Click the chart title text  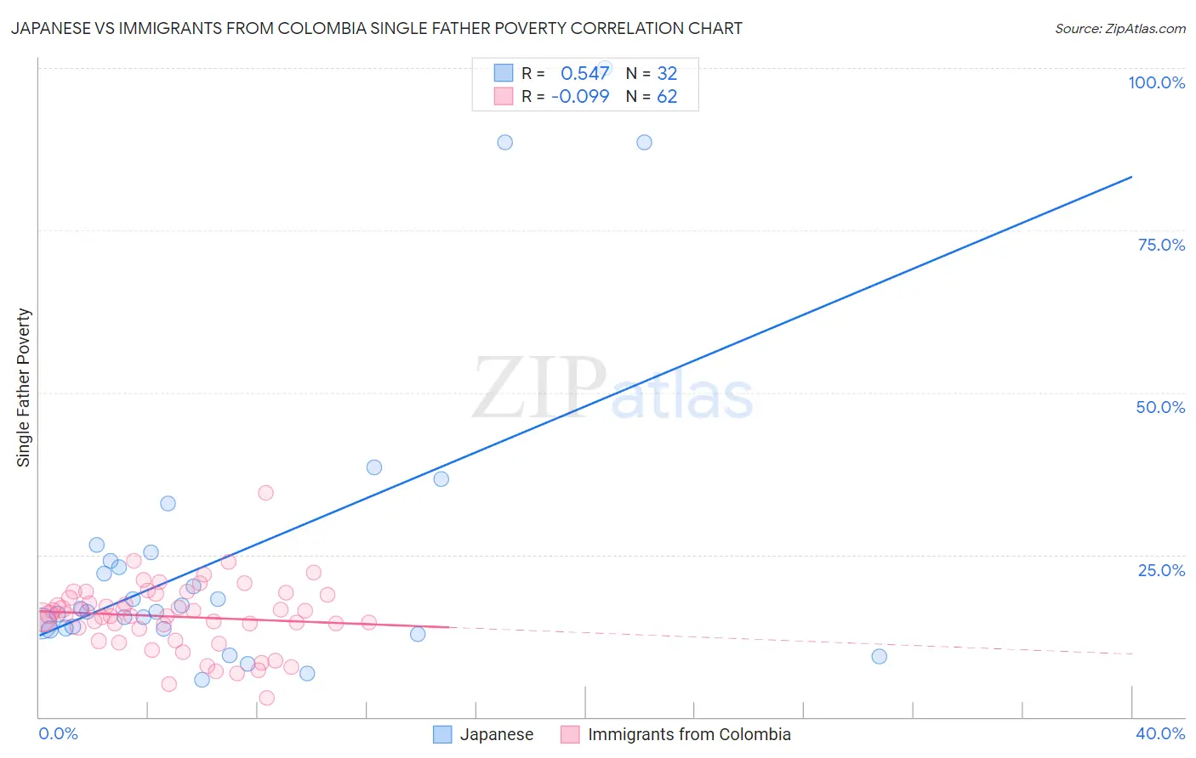(376, 28)
